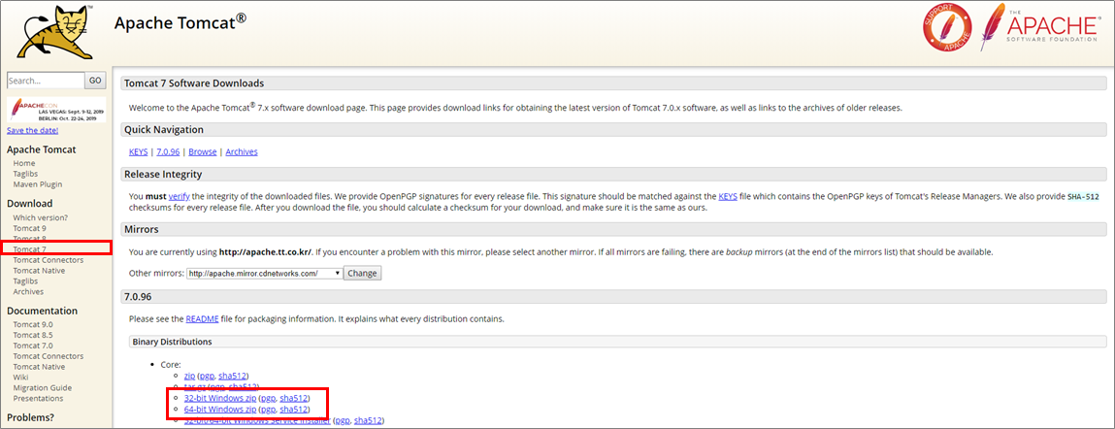The height and width of the screenshot is (429, 1115).
Task: Open Tomcat 9.0 documentation link
Action: [x=33, y=324]
